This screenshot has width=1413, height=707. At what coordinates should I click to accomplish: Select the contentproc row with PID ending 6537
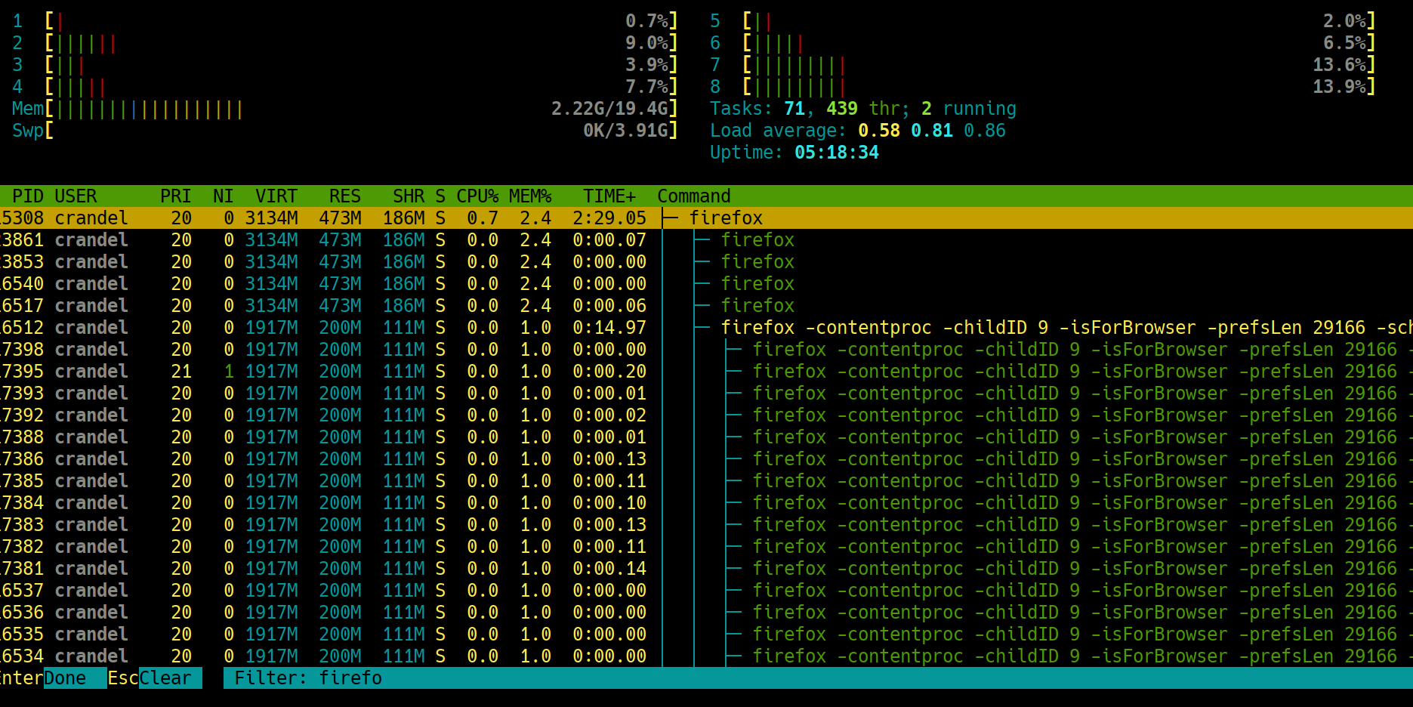click(x=706, y=591)
